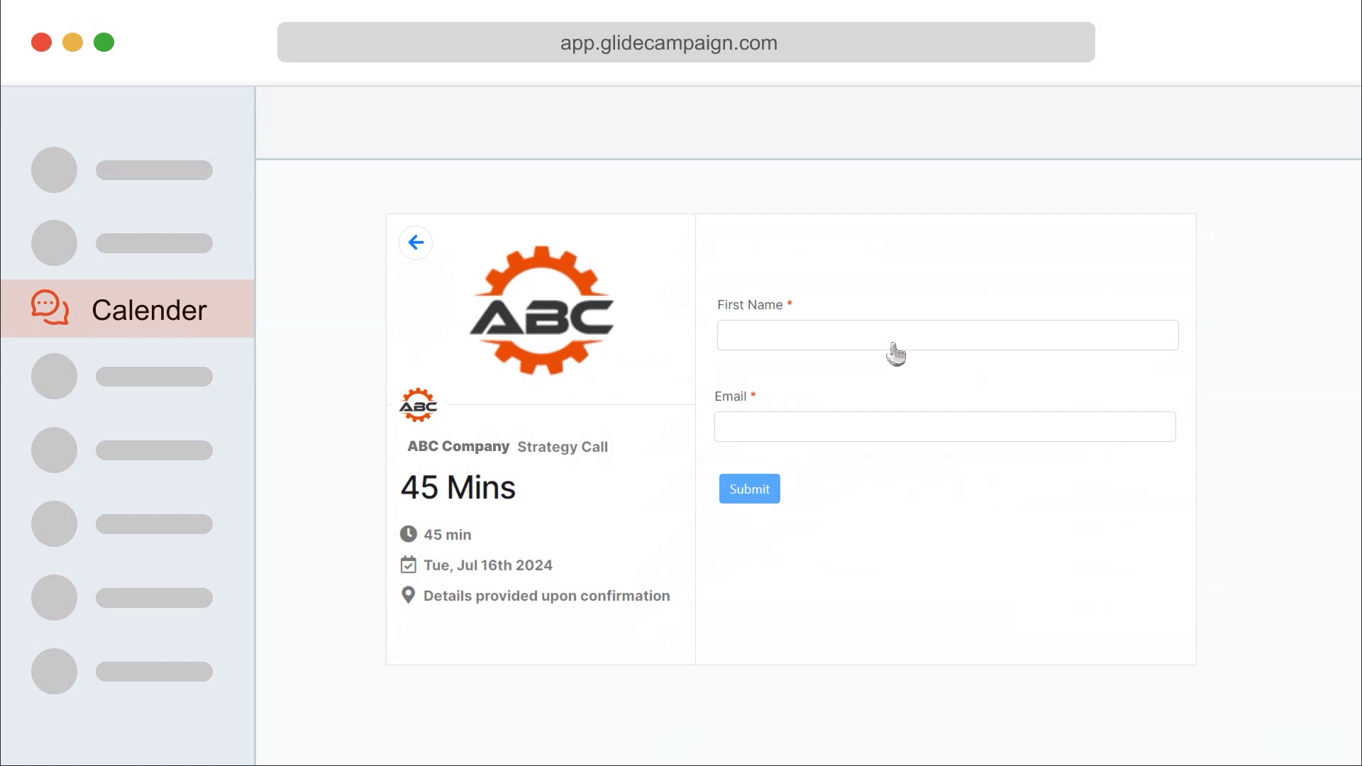The height and width of the screenshot is (766, 1362).
Task: Open the last placeholder sidebar item
Action: [122, 671]
